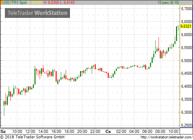Screen dimensions: 193x140
Task: Click the 6,5000 price axis label
Action: pos(186,60)
